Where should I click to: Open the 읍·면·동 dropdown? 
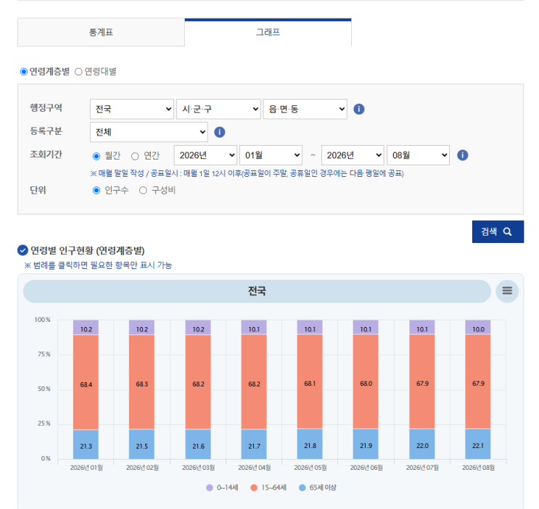(305, 109)
